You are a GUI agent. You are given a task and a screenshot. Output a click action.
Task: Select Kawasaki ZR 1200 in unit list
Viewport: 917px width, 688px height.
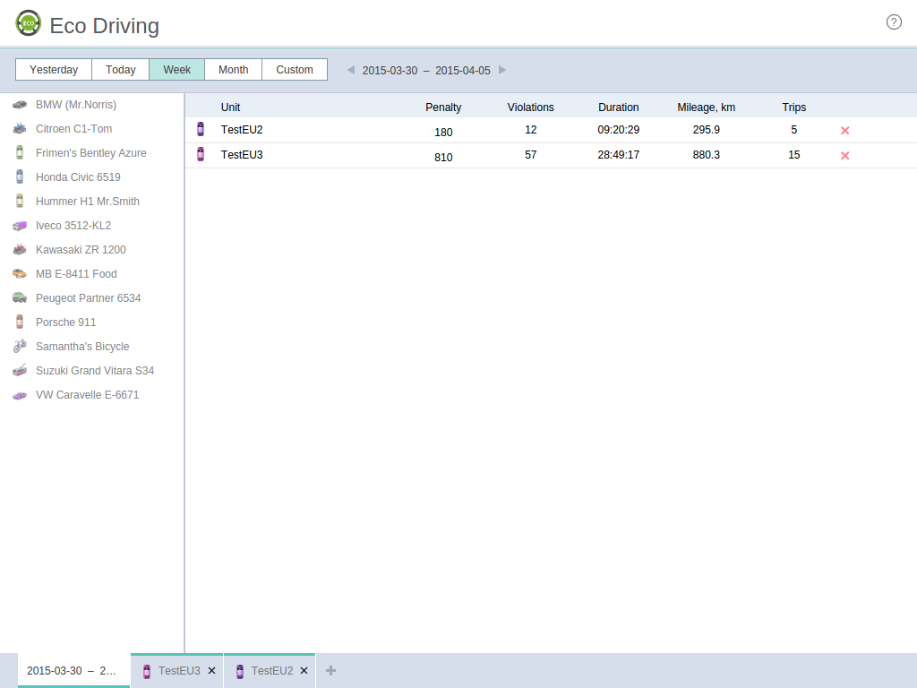[81, 249]
